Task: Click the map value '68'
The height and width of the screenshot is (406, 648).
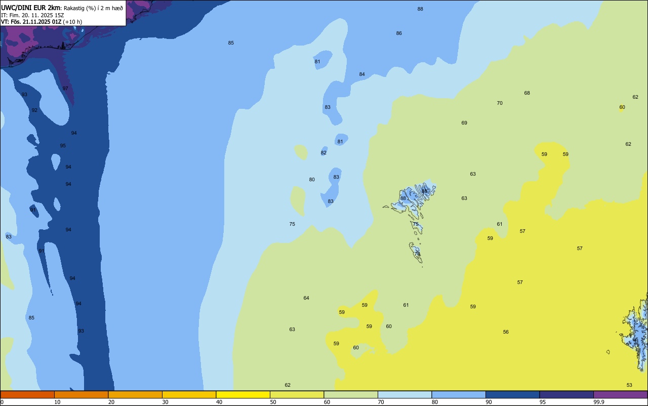Action: (527, 93)
